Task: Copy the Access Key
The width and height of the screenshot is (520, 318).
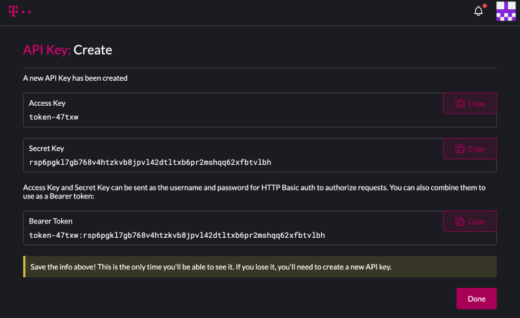Action: pos(469,104)
